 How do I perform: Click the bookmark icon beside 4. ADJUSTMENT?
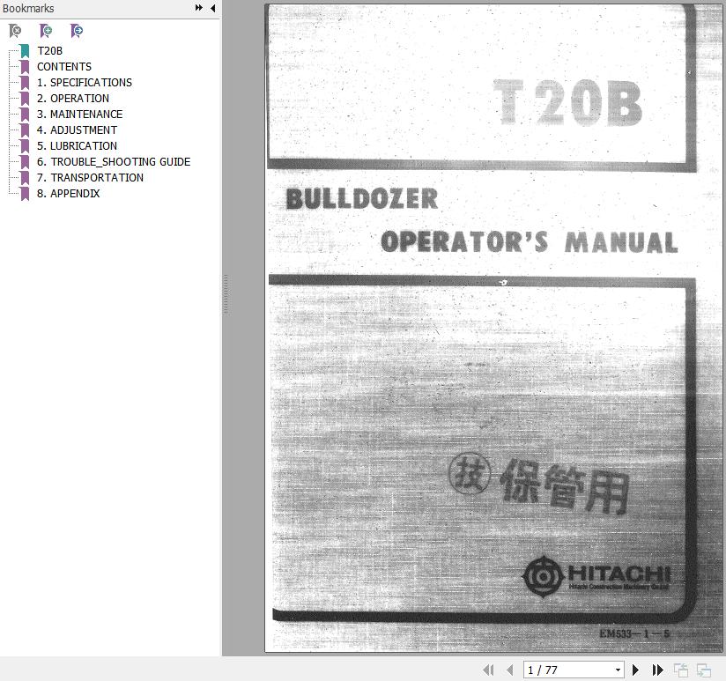[25, 130]
